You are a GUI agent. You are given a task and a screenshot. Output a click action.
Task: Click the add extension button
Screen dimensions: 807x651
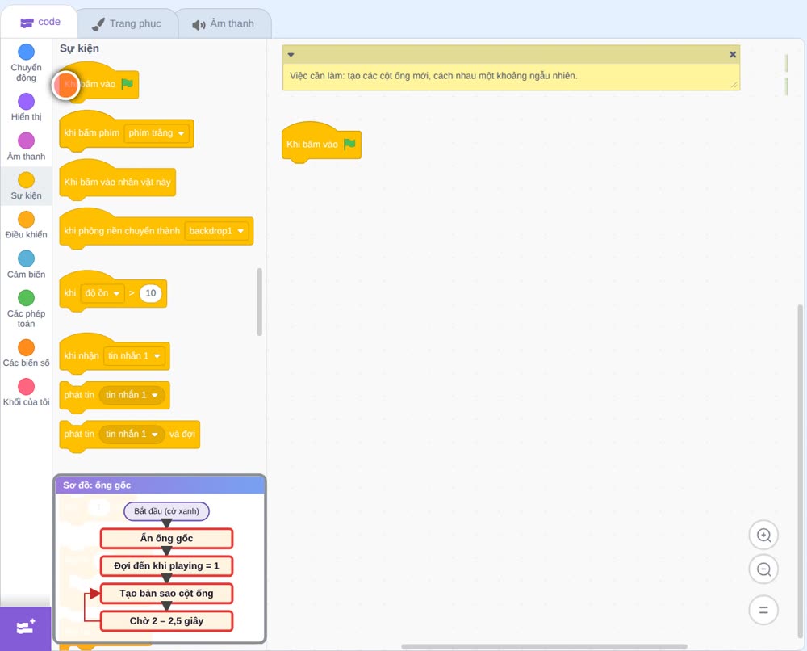(26, 628)
